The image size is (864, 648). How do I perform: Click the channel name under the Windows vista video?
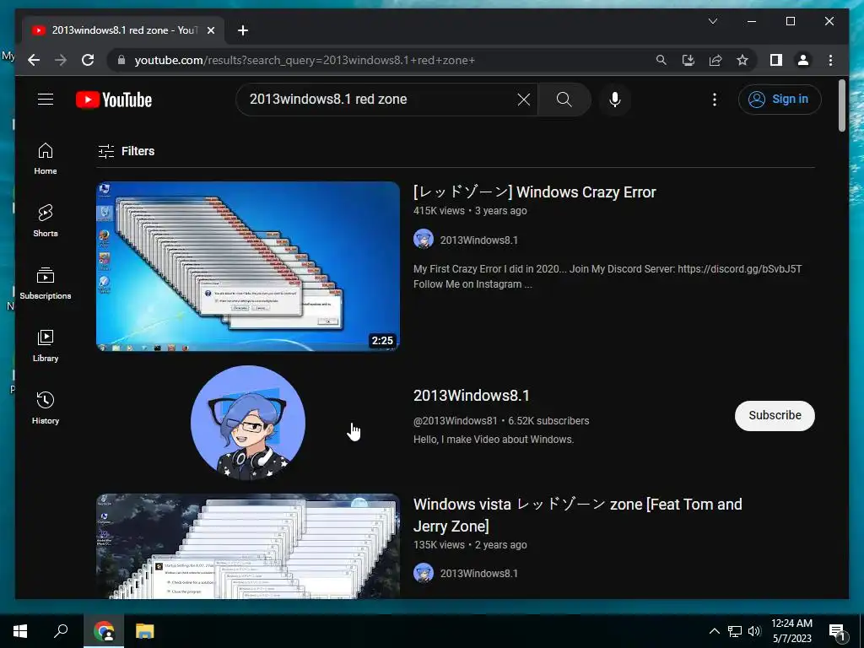pyautogui.click(x=479, y=574)
